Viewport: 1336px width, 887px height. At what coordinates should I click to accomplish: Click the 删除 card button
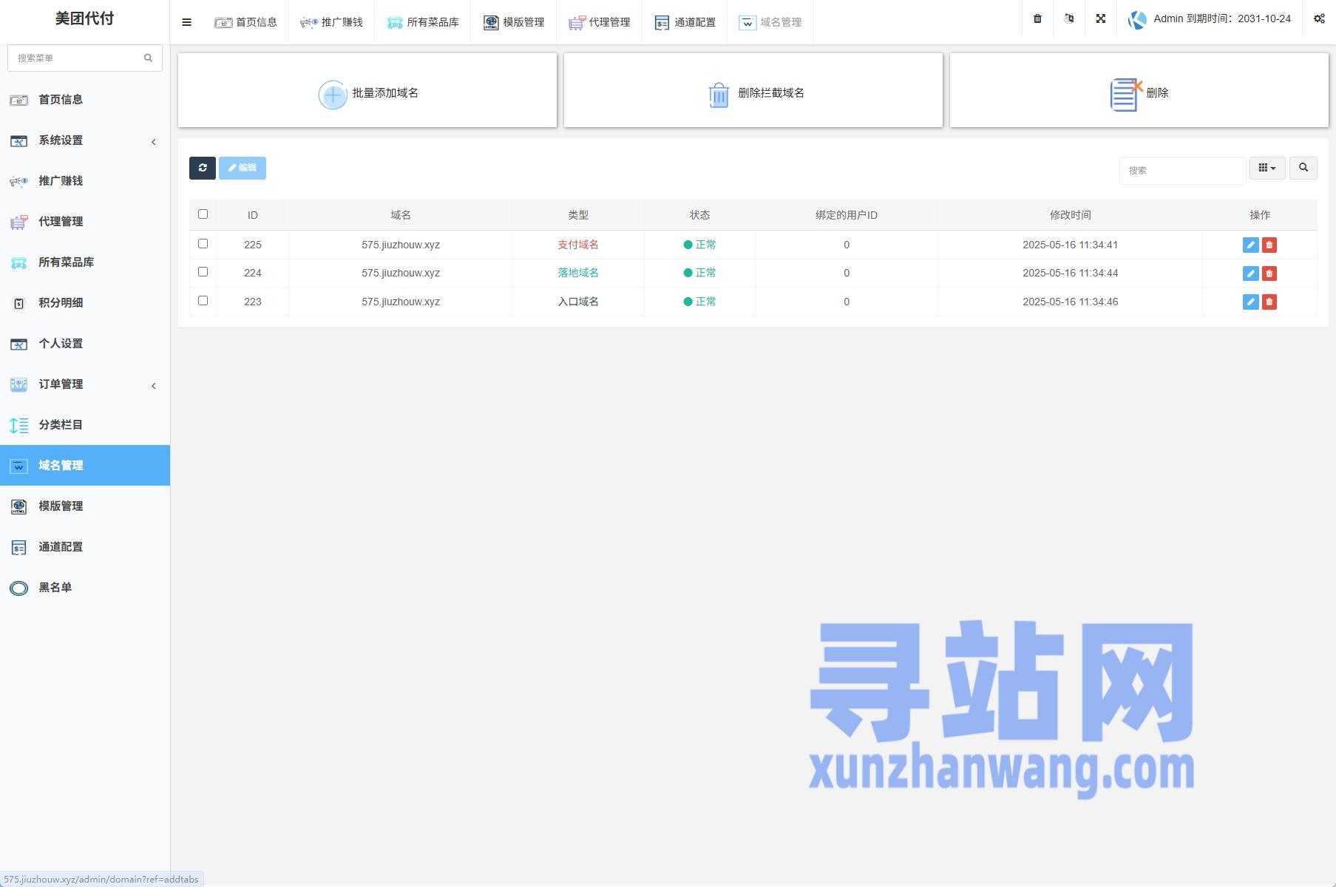tap(1139, 90)
